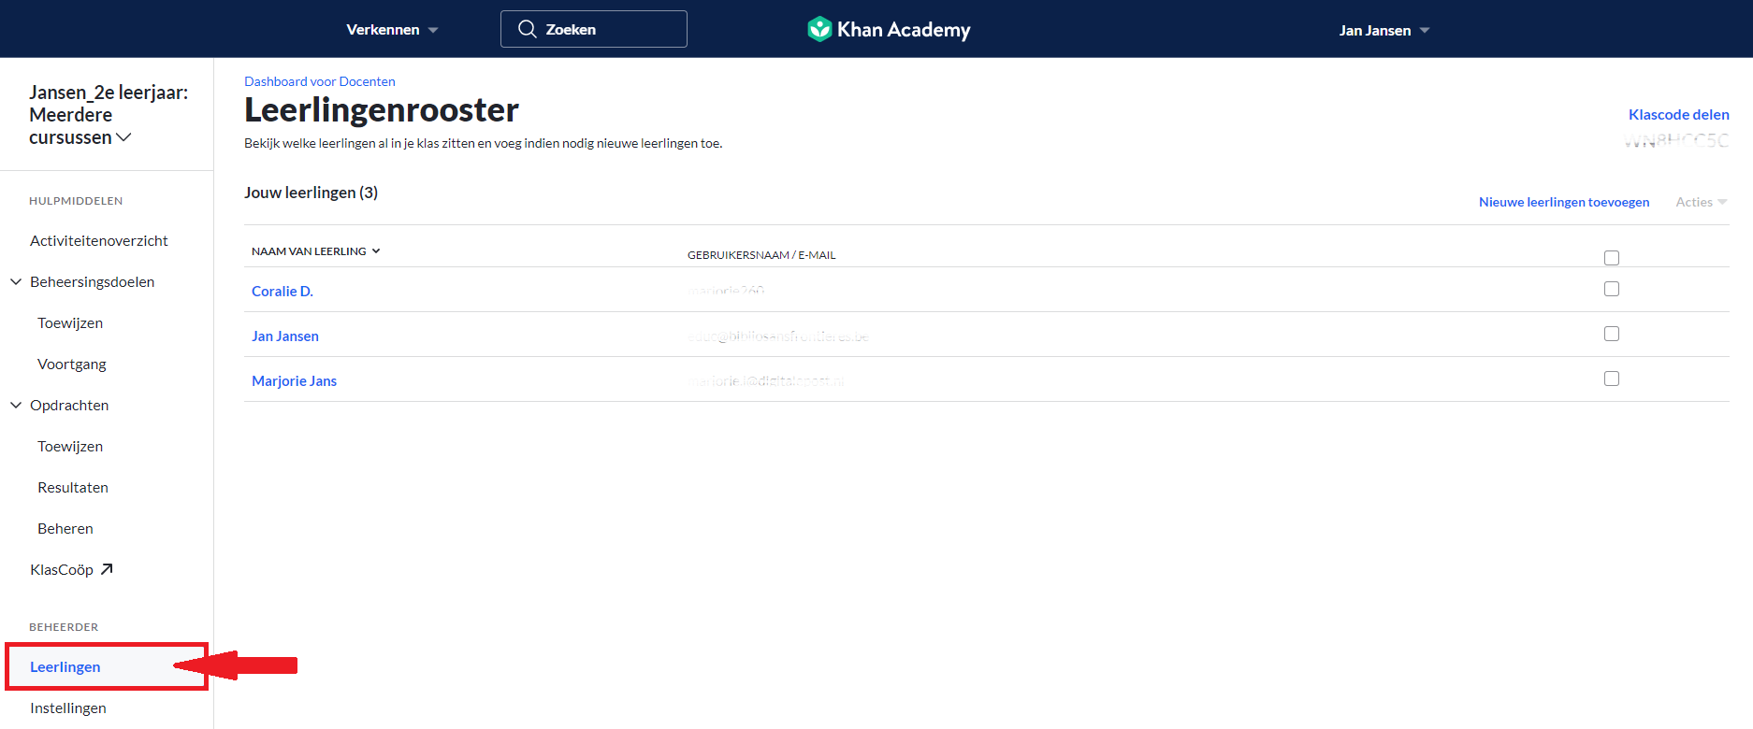
Task: Open Instellingen in sidebar
Action: click(x=68, y=708)
